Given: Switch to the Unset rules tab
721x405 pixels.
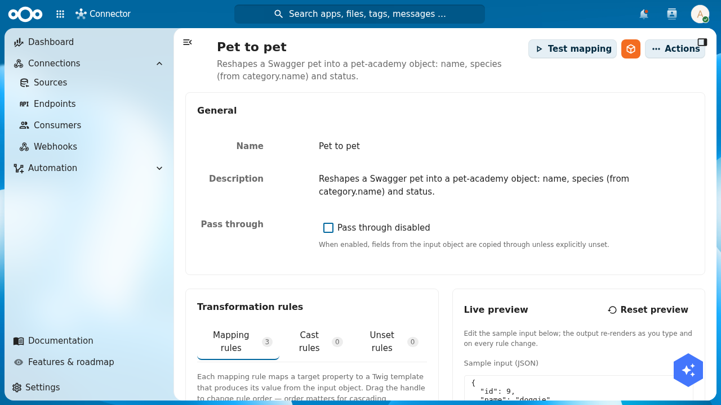Looking at the screenshot, I should (x=389, y=341).
